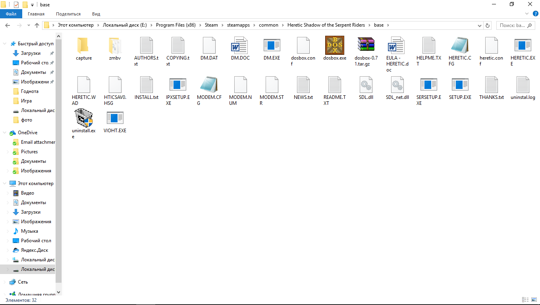Open the Файл menu
The height and width of the screenshot is (305, 540).
click(x=11, y=14)
